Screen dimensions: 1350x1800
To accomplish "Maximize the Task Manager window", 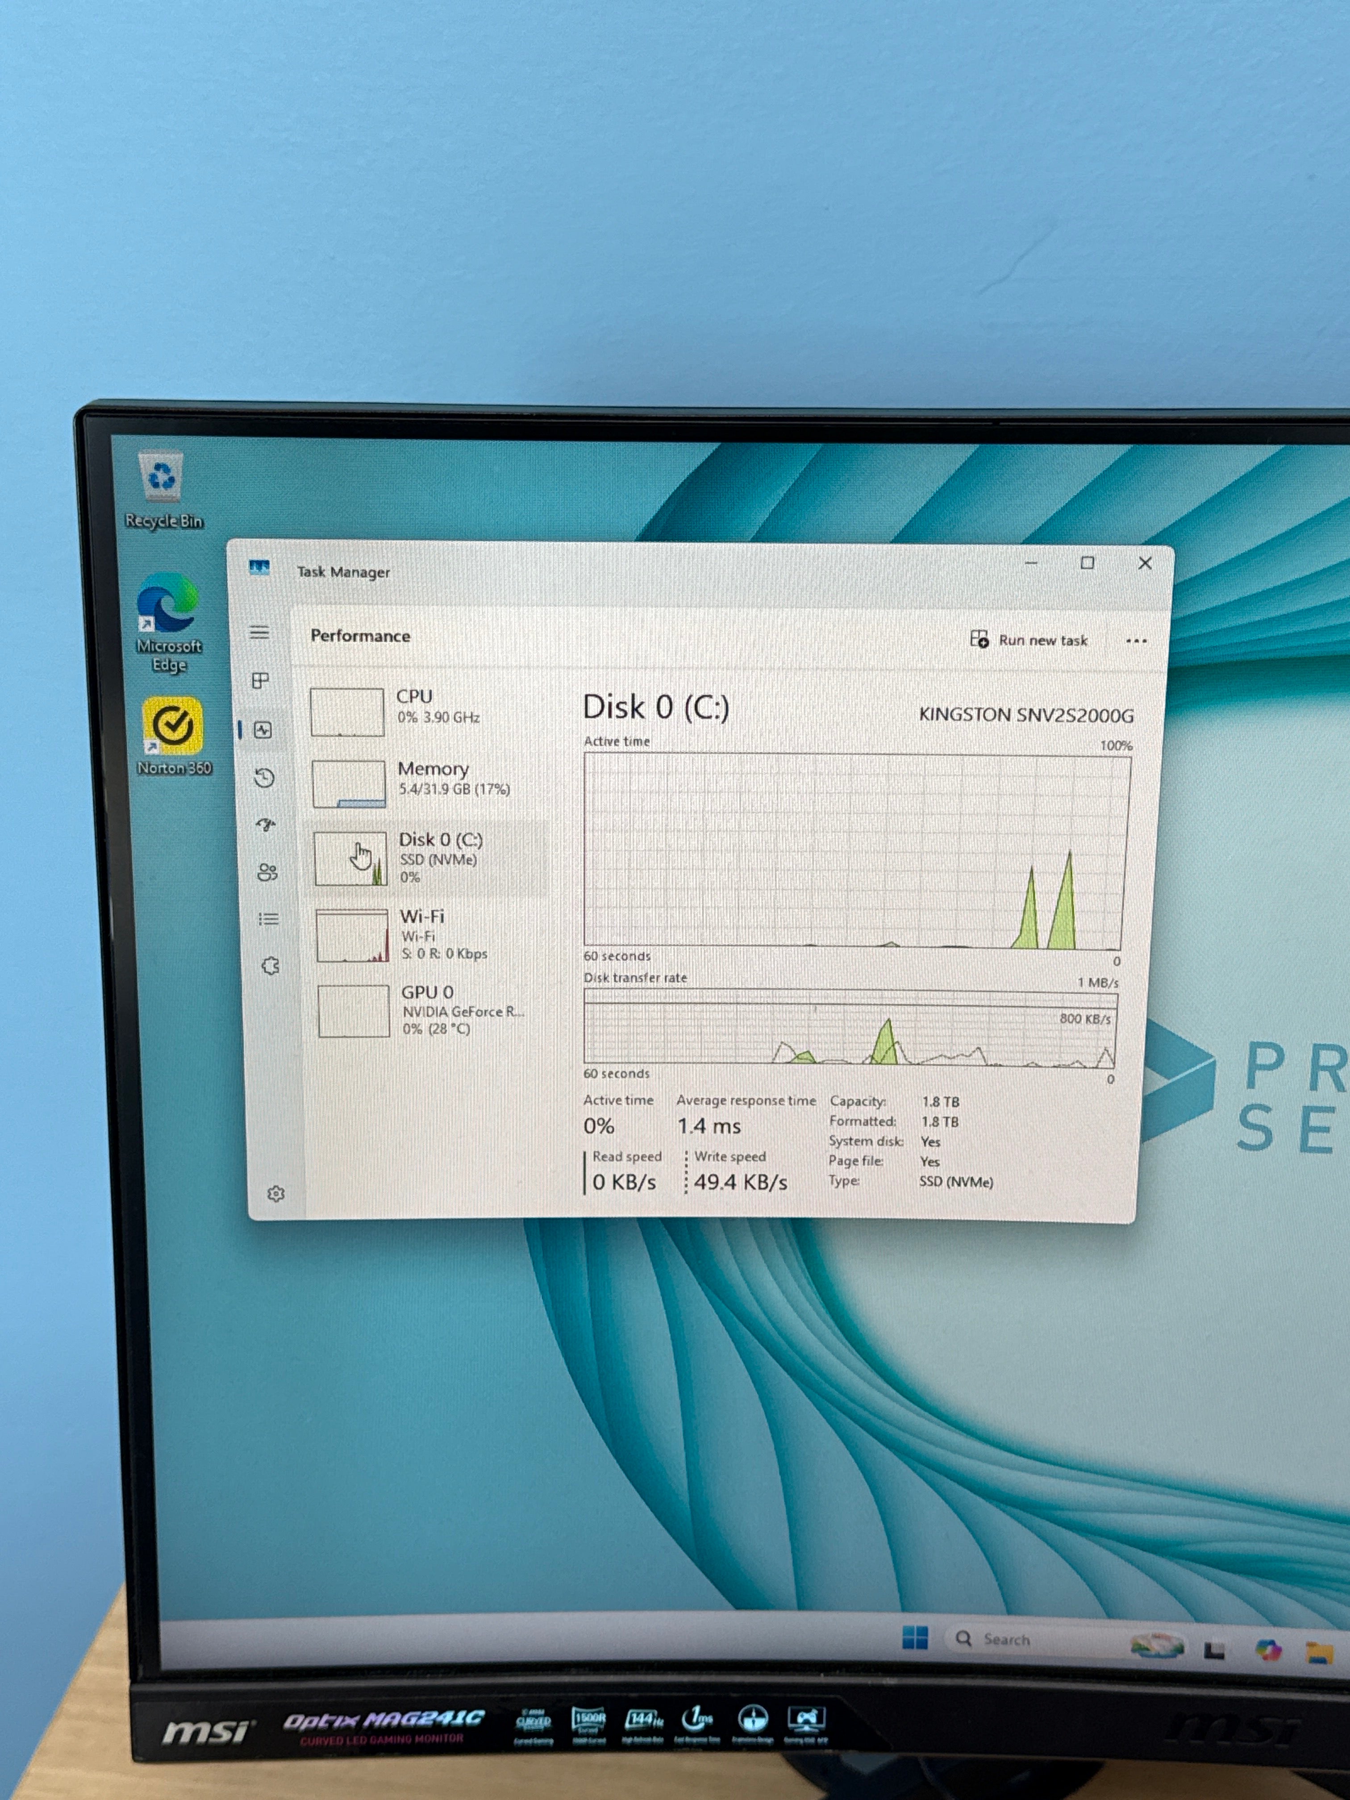I will tap(1087, 563).
